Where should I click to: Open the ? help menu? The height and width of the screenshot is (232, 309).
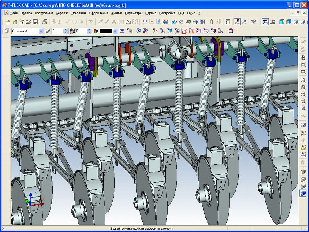(x=199, y=13)
